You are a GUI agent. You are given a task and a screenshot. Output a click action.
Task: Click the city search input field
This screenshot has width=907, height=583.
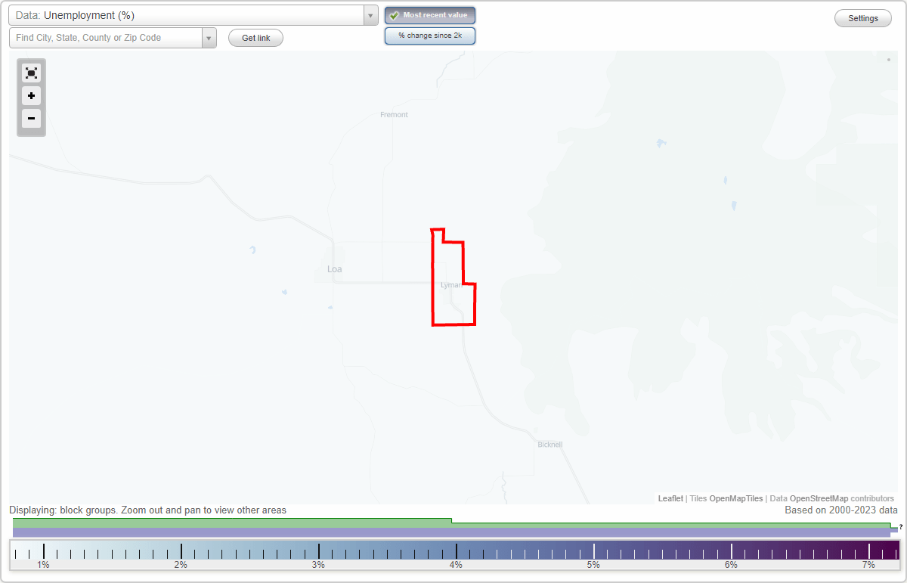pyautogui.click(x=106, y=37)
